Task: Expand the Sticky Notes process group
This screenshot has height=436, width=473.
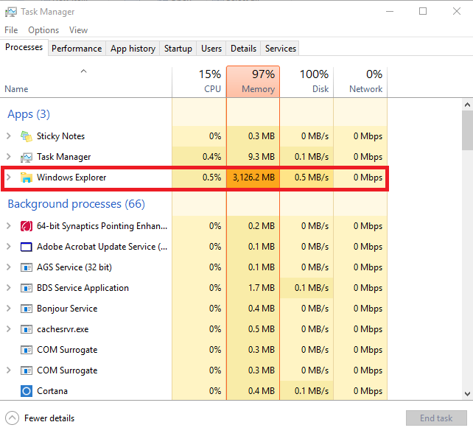Action: click(x=9, y=136)
